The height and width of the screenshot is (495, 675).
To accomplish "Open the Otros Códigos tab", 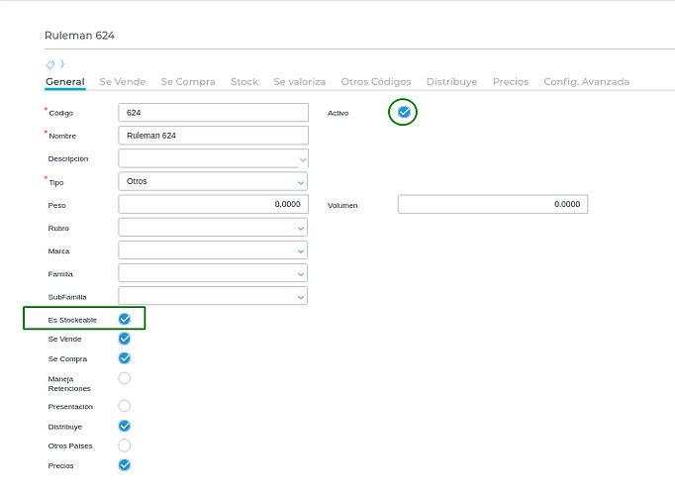I will [375, 81].
